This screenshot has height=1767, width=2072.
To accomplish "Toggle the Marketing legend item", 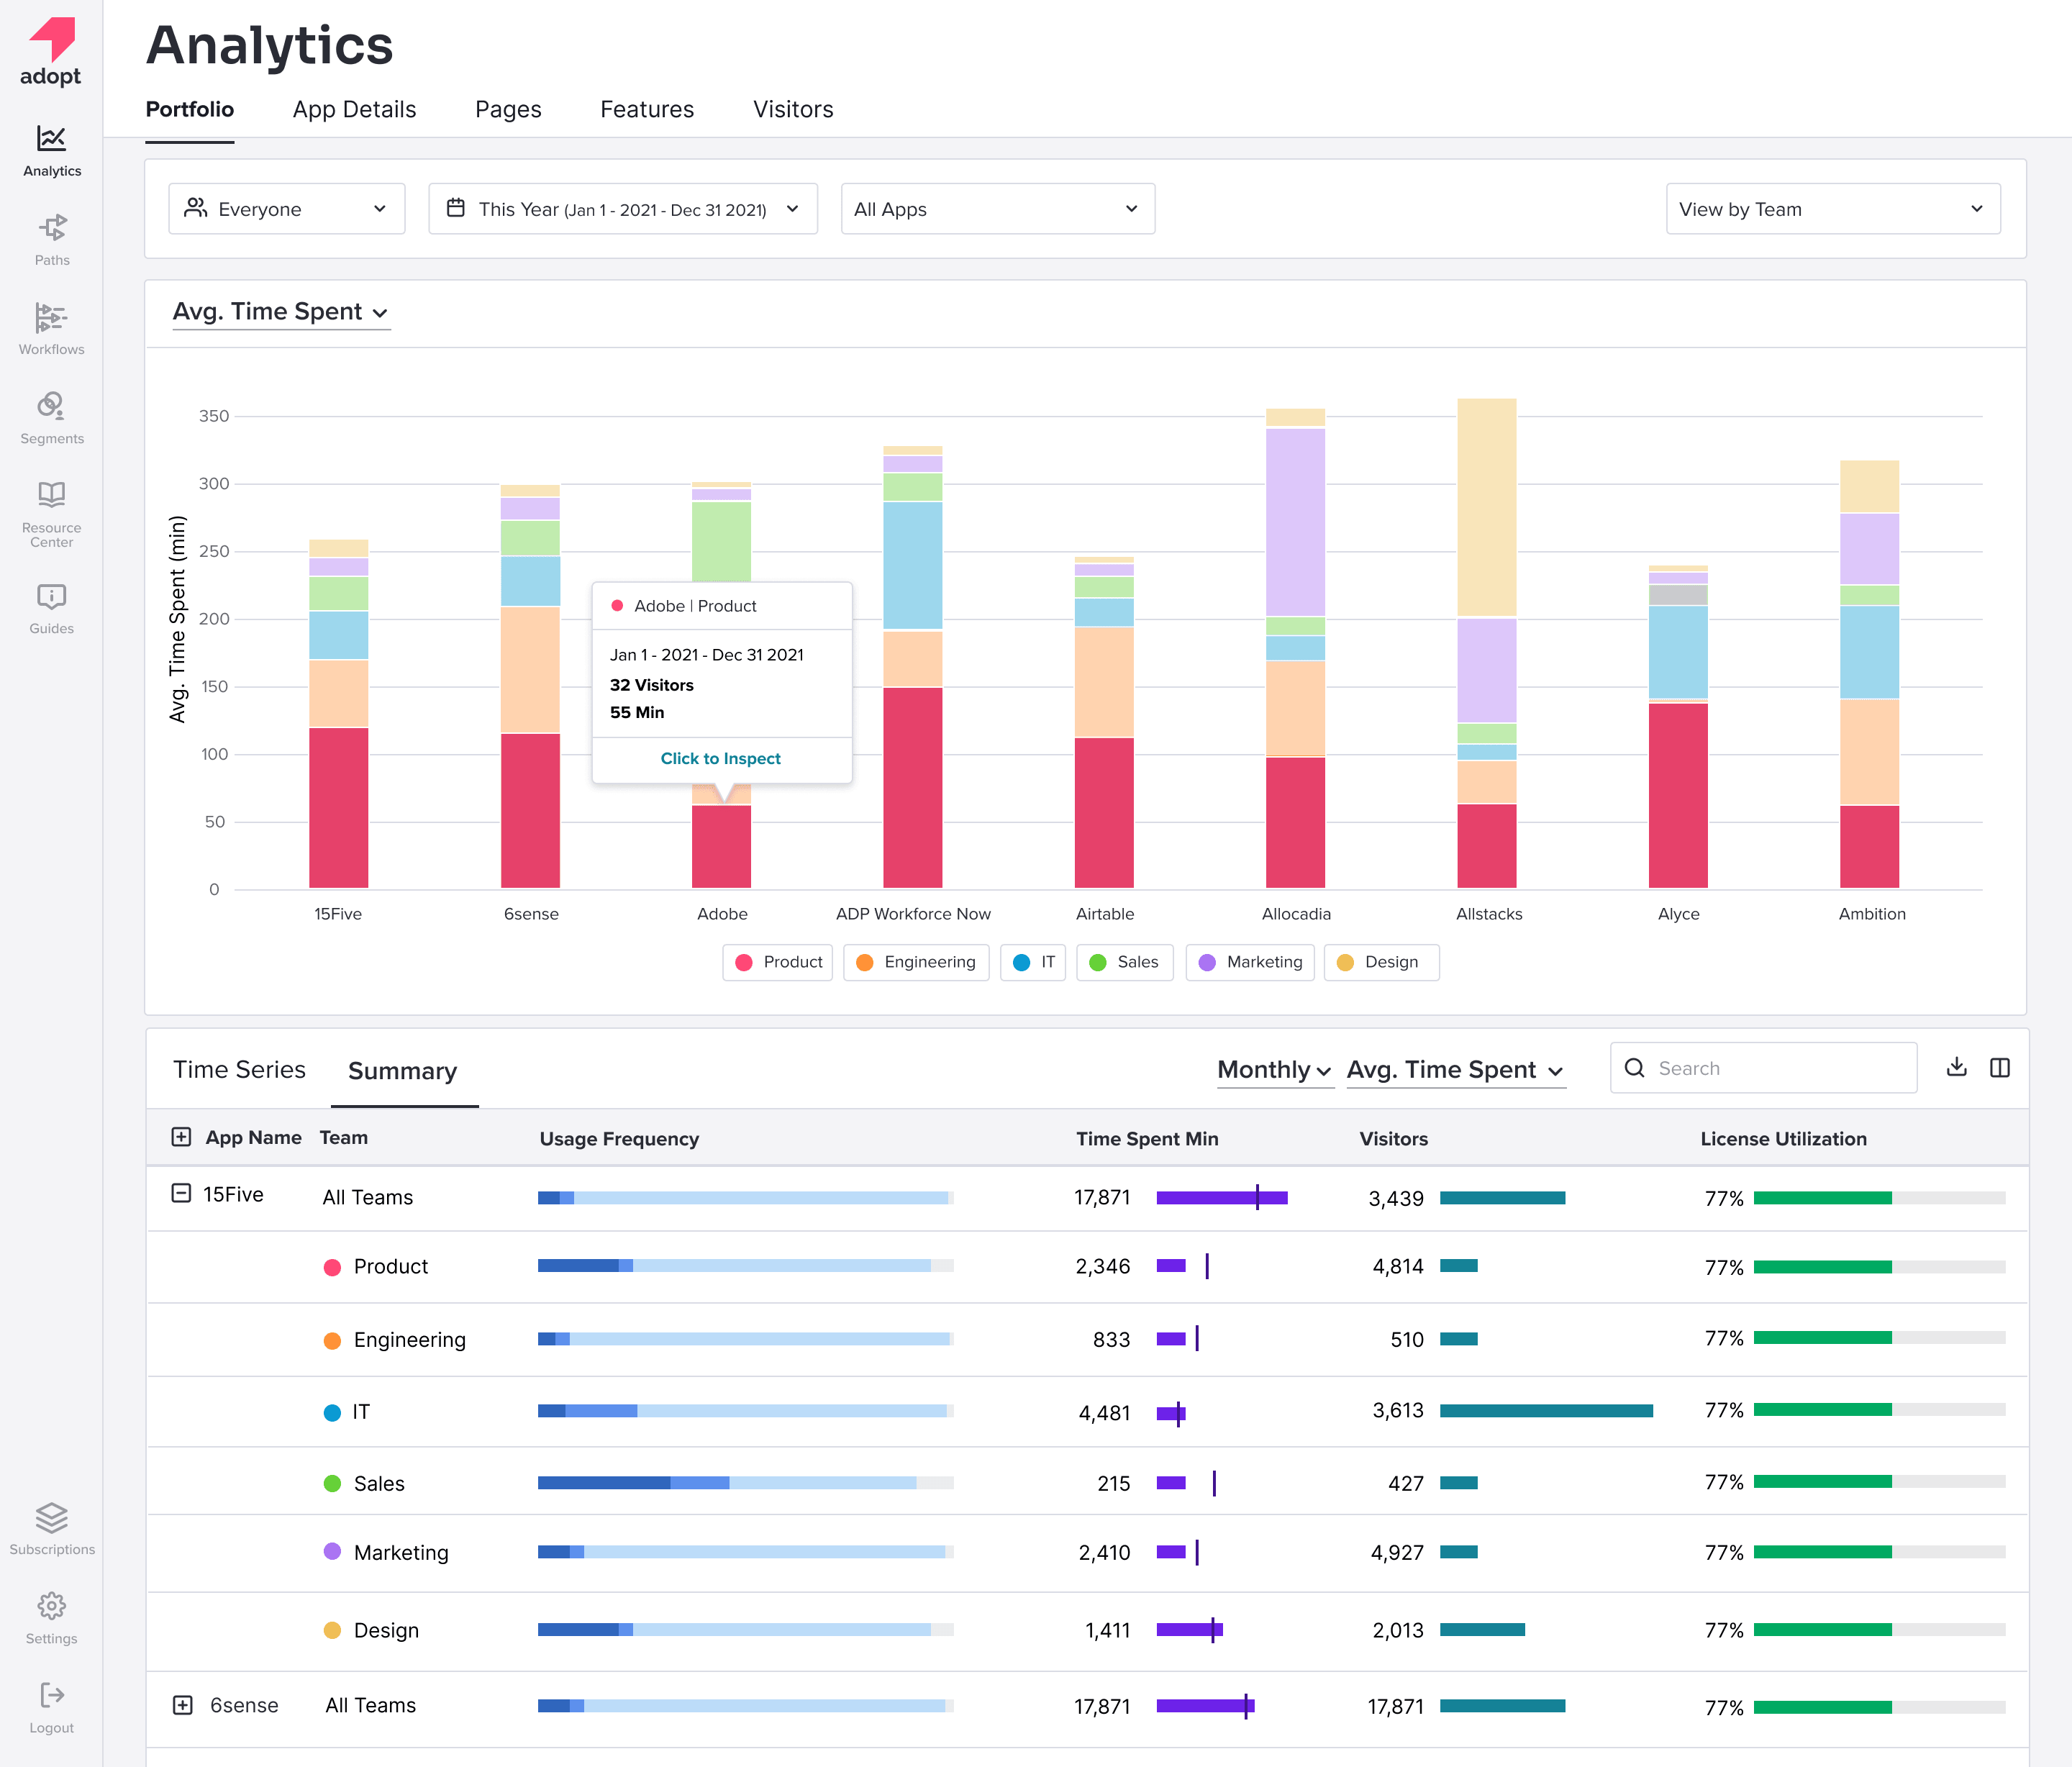I will click(1250, 962).
